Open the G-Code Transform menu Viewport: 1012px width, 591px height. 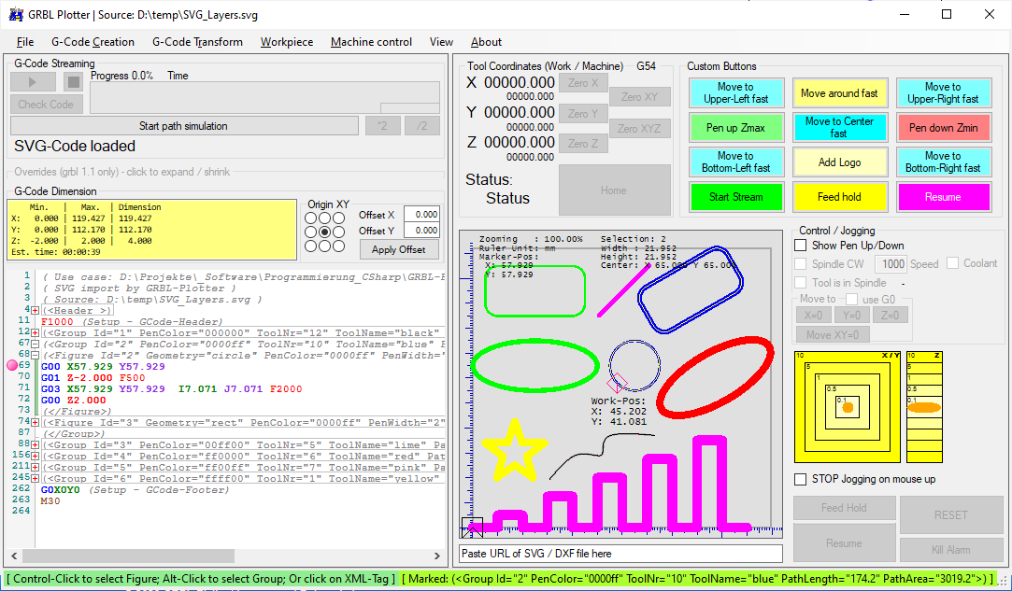(x=197, y=42)
